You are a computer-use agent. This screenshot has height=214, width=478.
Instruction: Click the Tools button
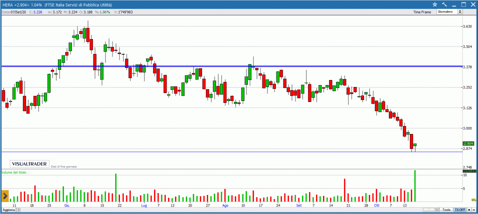447,210
